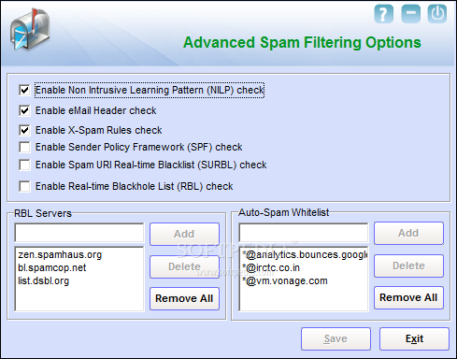
Task: Click the Exit button
Action: [x=414, y=338]
